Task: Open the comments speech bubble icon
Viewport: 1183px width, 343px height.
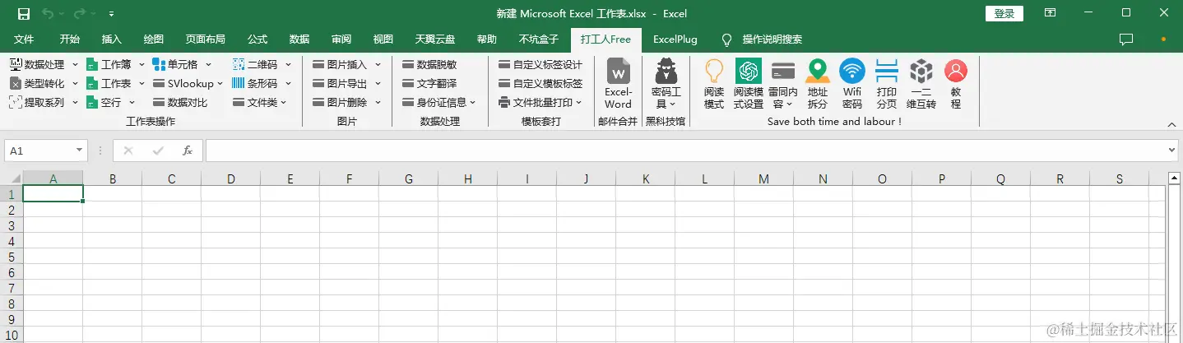Action: click(1126, 39)
